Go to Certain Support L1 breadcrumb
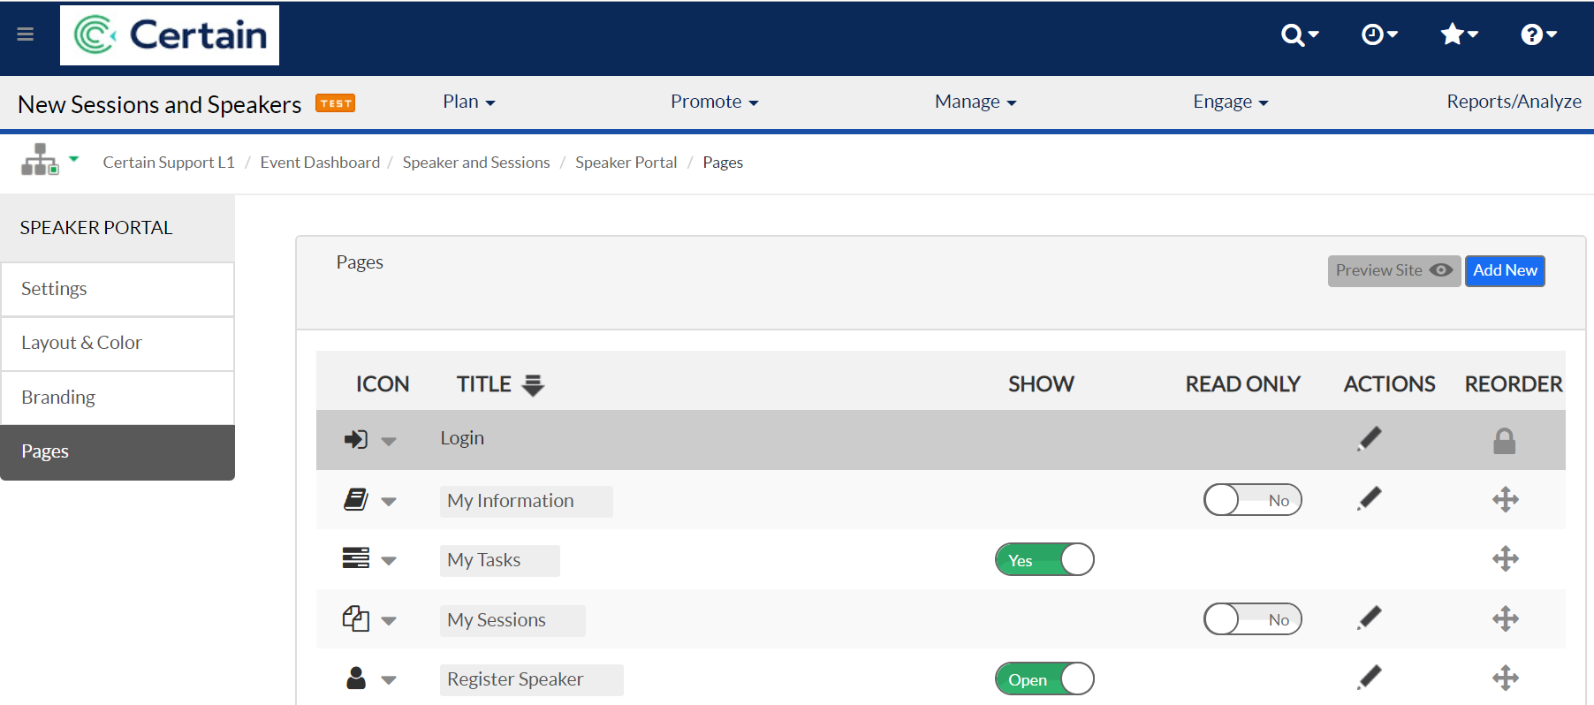Screen dimensions: 1594x705 tap(169, 163)
